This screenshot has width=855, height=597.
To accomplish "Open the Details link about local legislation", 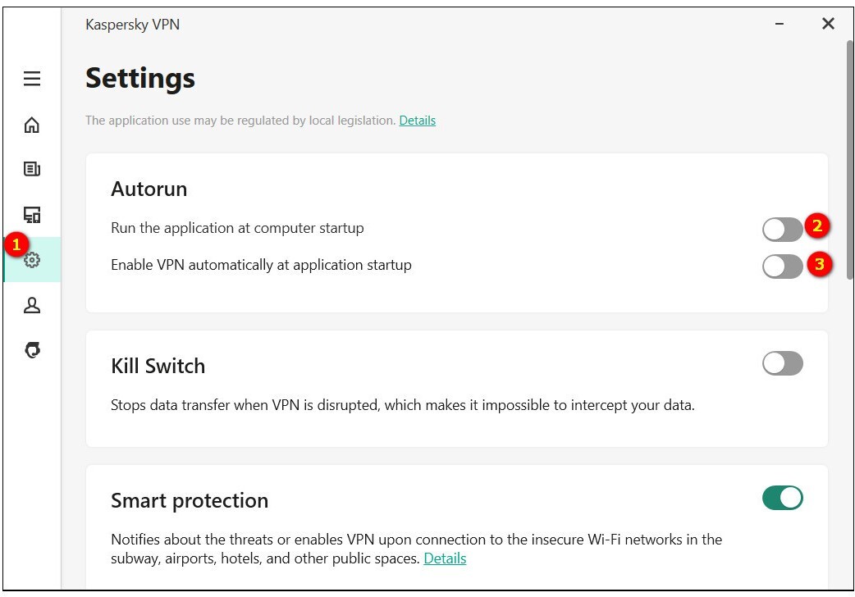I will pyautogui.click(x=417, y=121).
